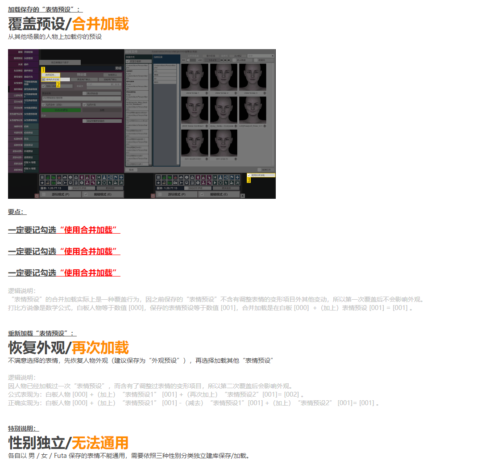This screenshot has height=461, width=477.
Task: Toggle 收藏夹 checkbox in file browser
Action: (x=264, y=60)
